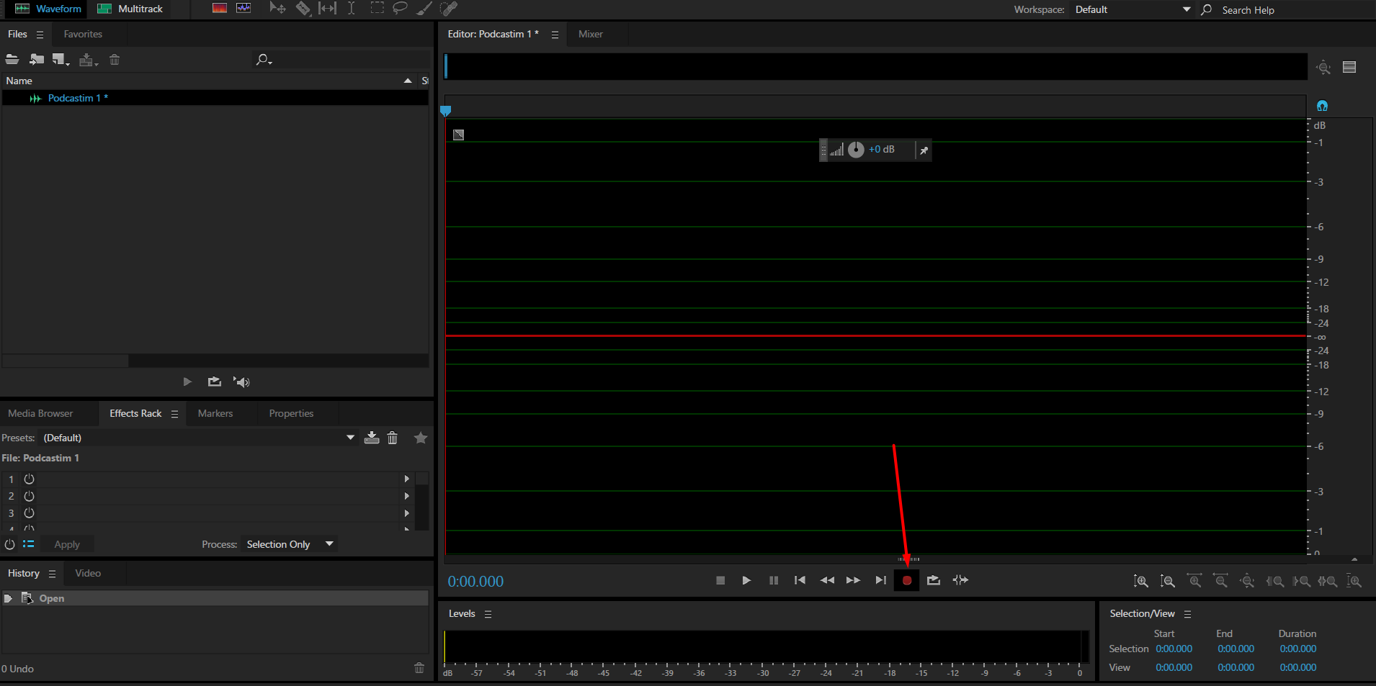Click Zoom In Amplitude icon
Screen dimensions: 1376x686
(x=1141, y=581)
